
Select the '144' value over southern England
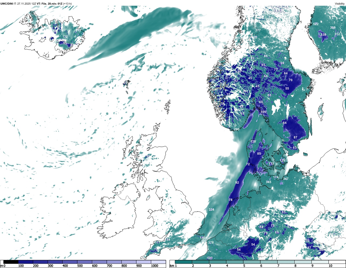point(168,240)
